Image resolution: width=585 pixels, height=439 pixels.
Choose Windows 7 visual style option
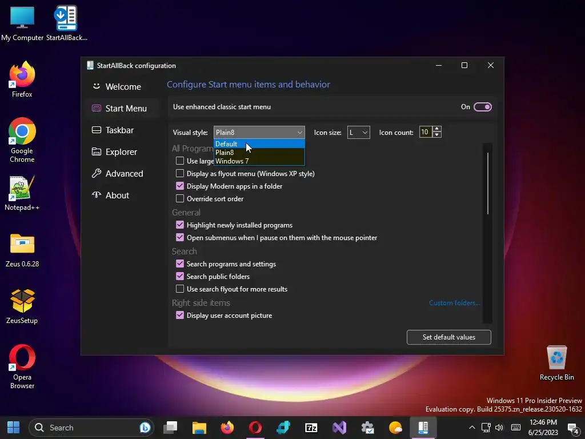click(x=259, y=161)
